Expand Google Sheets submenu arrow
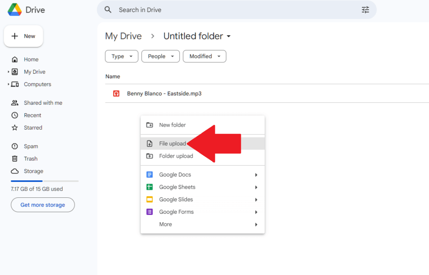429x275 pixels. coord(256,187)
